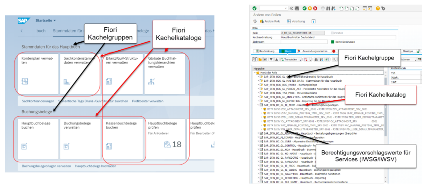The width and height of the screenshot is (427, 186).
Task: Click the Move Up triangle icon in menu toolbar
Action: (x=276, y=59)
